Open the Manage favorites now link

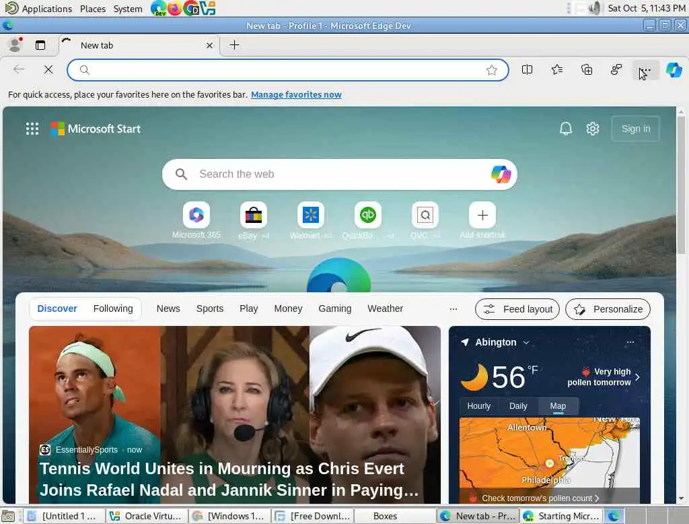(x=296, y=94)
